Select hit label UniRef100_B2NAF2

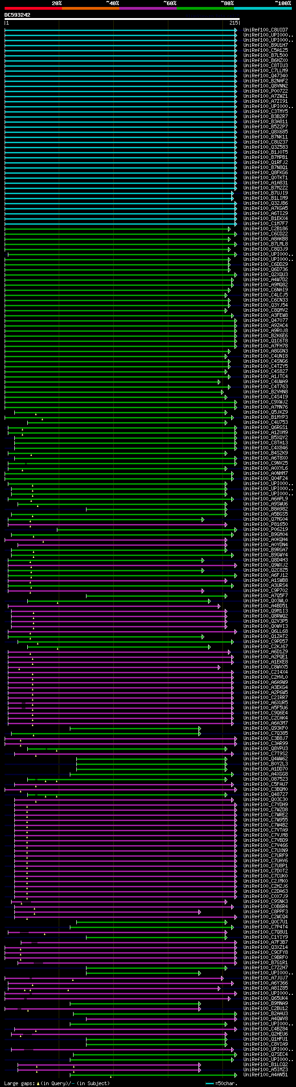point(265,81)
